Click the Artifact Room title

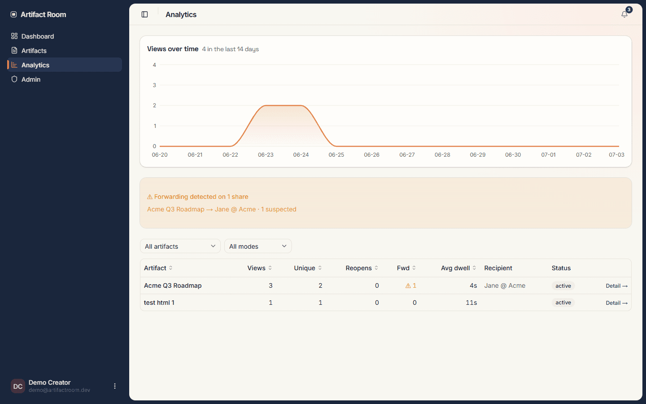pyautogui.click(x=44, y=14)
